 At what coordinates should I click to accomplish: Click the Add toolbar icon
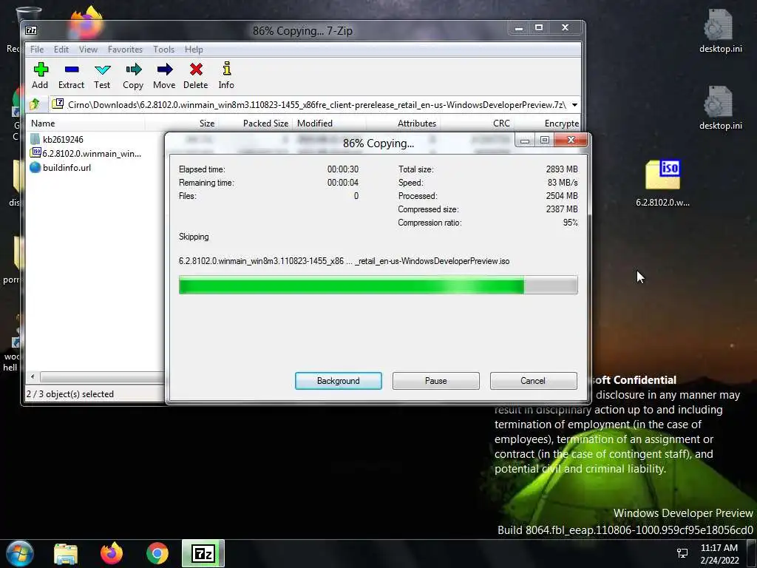40,75
